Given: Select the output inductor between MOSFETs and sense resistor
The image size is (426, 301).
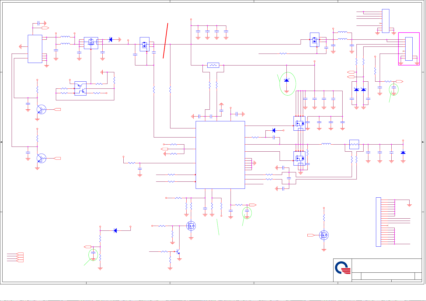Looking at the screenshot, I should [326, 144].
